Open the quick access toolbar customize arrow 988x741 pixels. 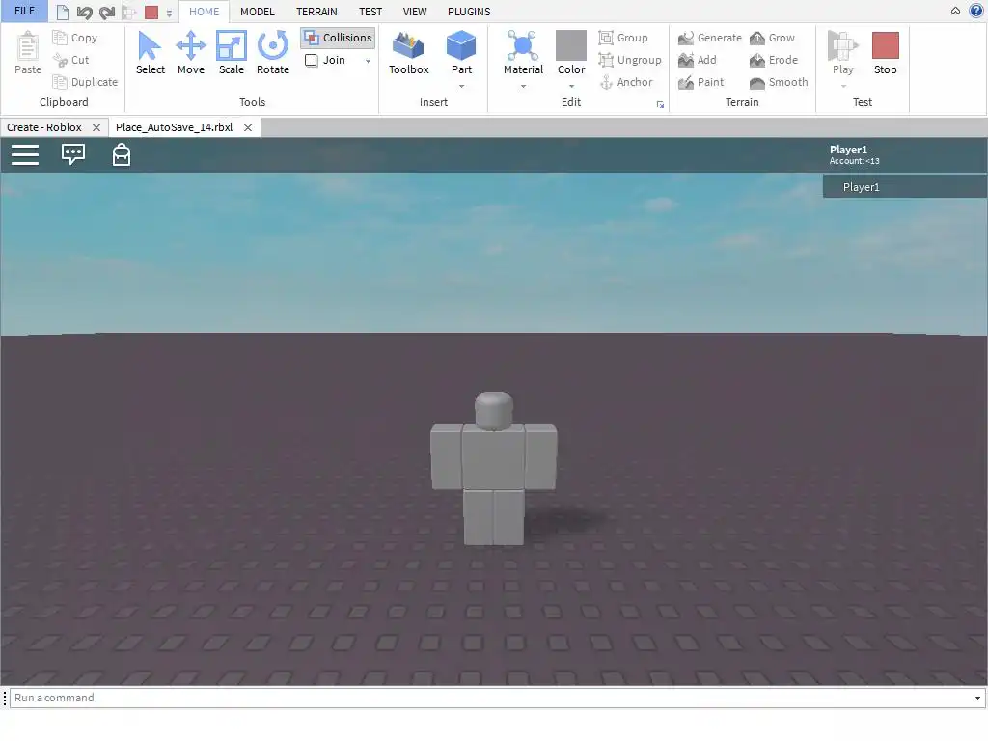click(169, 13)
